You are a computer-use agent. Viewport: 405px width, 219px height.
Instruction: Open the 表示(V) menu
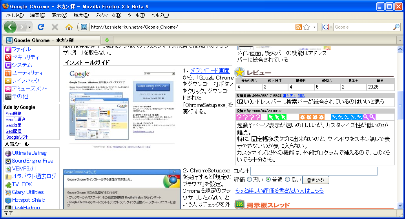59,15
